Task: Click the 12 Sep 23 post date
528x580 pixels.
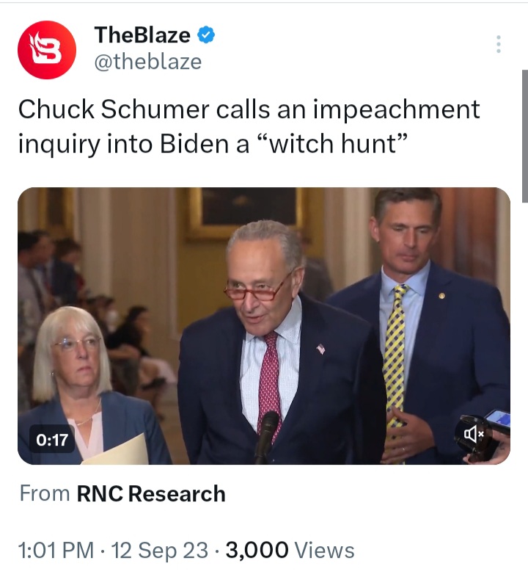Action: (160, 550)
